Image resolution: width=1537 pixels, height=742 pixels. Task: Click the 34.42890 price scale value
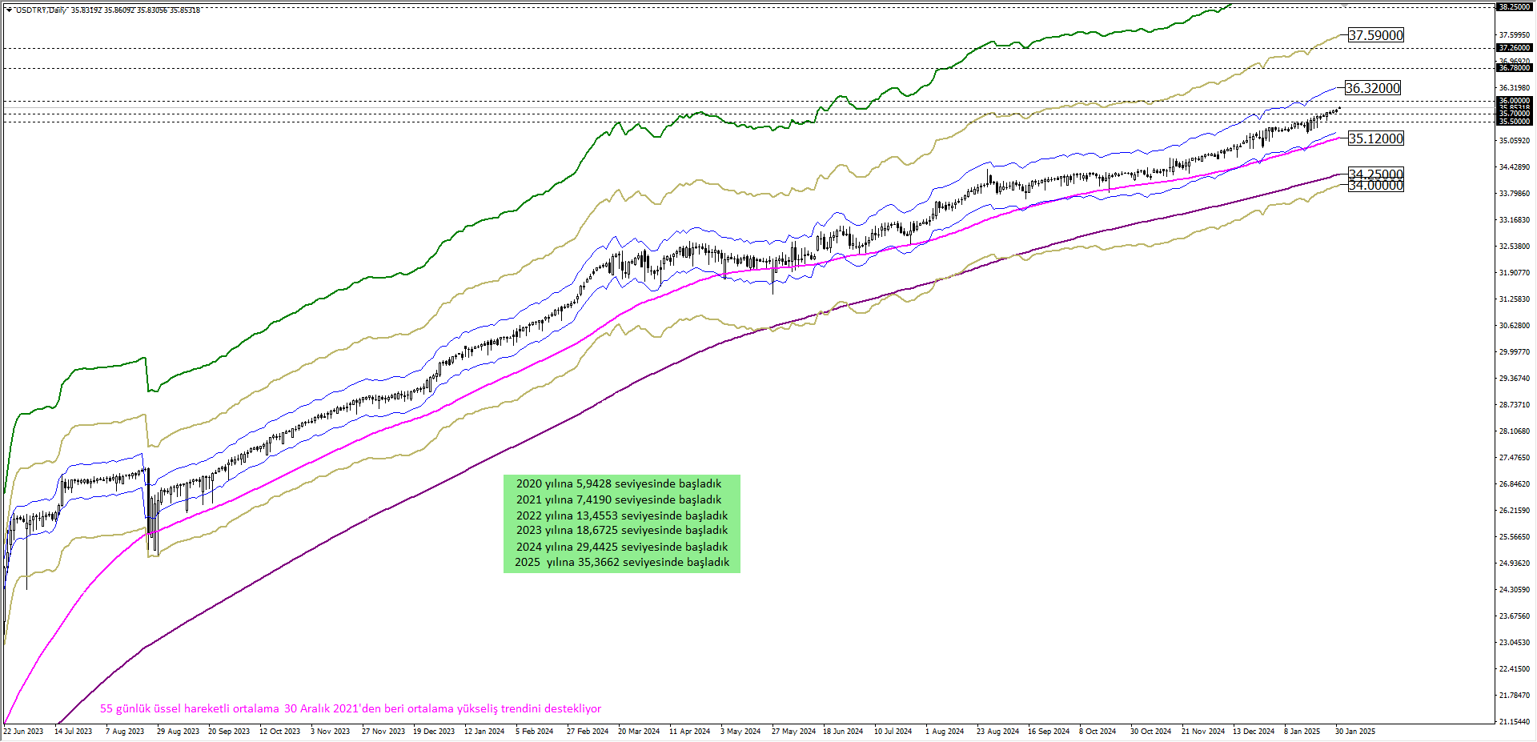pyautogui.click(x=1514, y=167)
